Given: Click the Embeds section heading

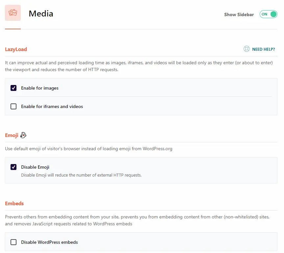Looking at the screenshot, I should point(14,204).
